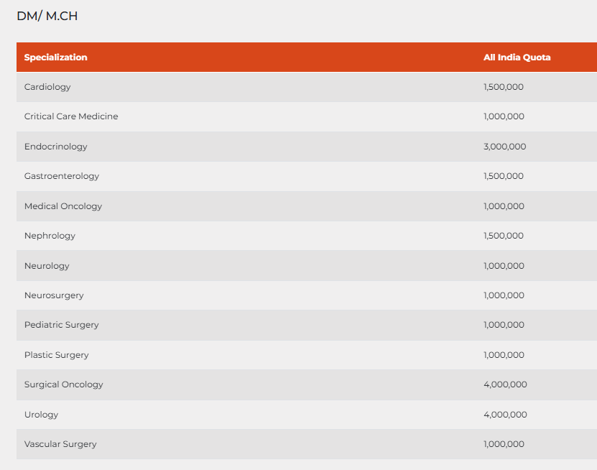597x470 pixels.
Task: Select the Urology specialization
Action: pos(41,415)
